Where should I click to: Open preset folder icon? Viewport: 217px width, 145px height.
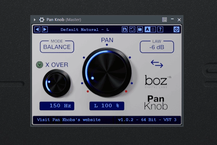click(x=140, y=29)
